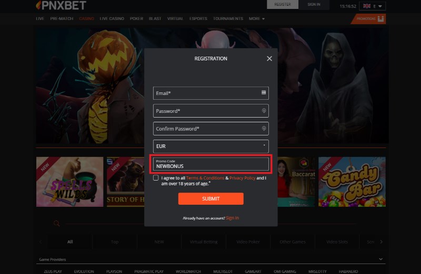Open Terms & Conditions link
Image resolution: width=421 pixels, height=274 pixels.
[x=205, y=178]
